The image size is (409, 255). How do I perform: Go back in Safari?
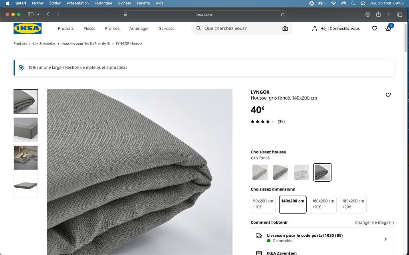coord(48,14)
